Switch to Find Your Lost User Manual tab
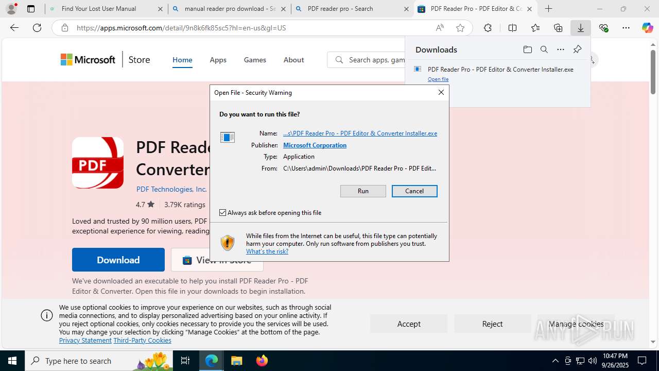Viewport: 659px width, 371px height. point(106,9)
